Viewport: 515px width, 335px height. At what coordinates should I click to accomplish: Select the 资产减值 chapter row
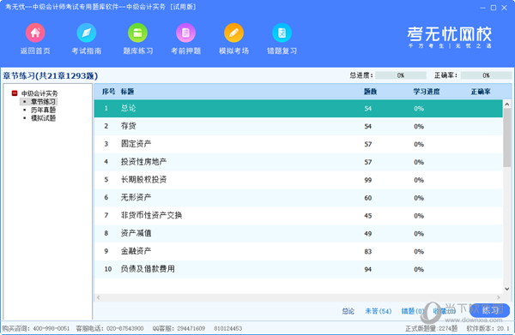[298, 233]
